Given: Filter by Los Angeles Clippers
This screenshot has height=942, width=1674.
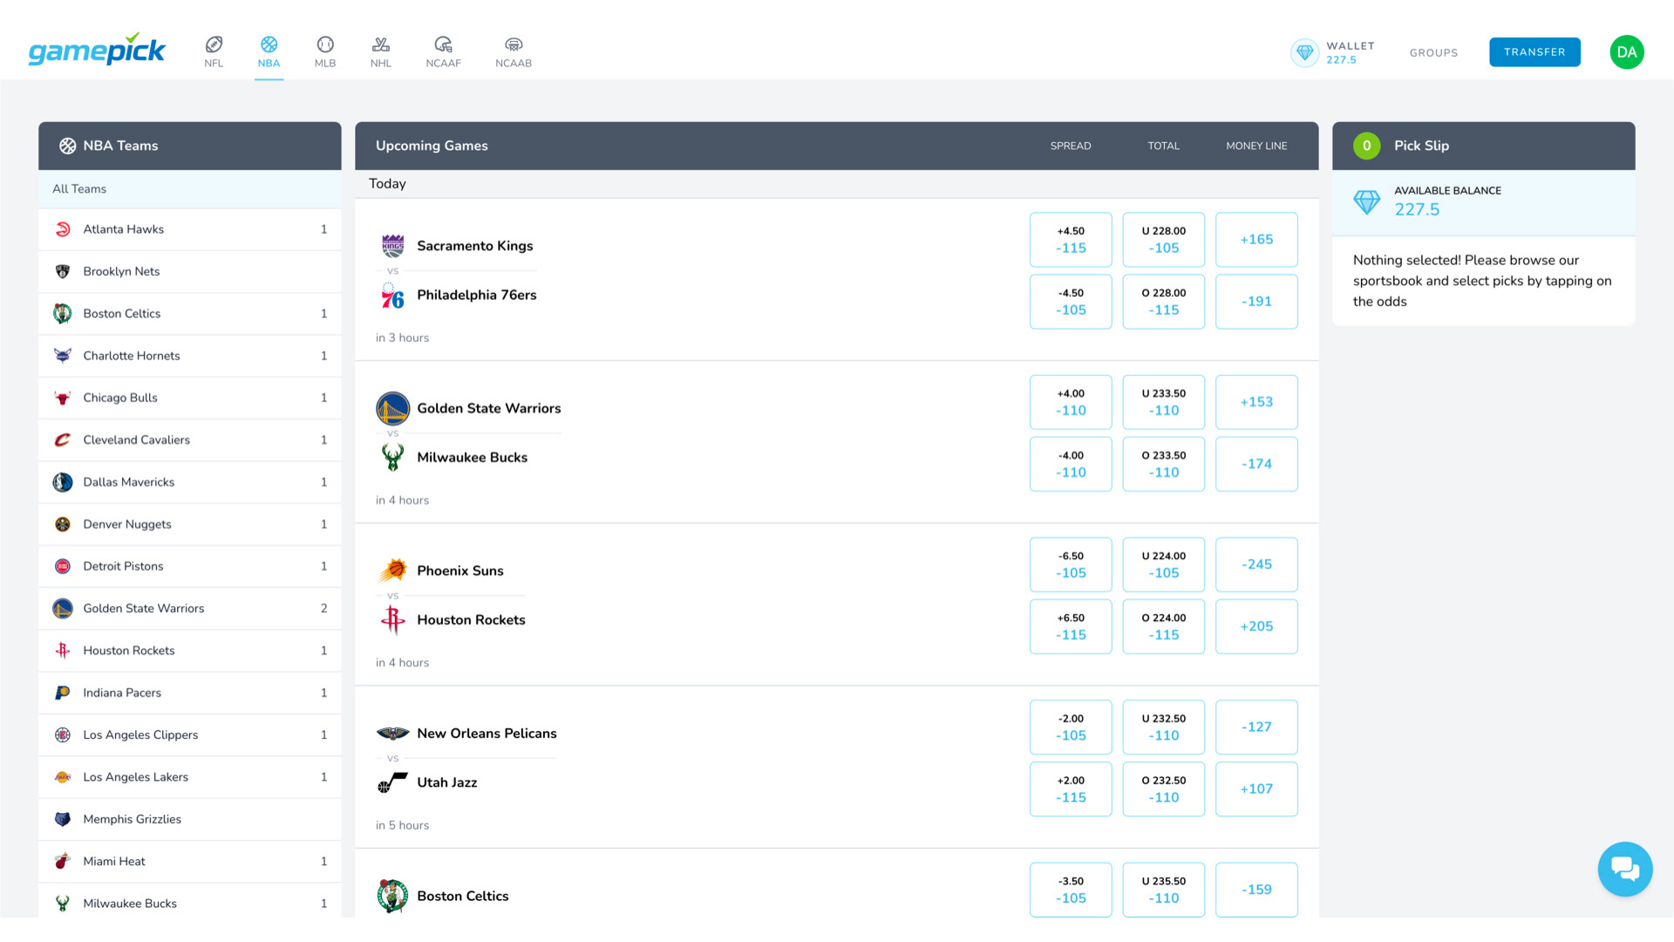Looking at the screenshot, I should (x=190, y=734).
